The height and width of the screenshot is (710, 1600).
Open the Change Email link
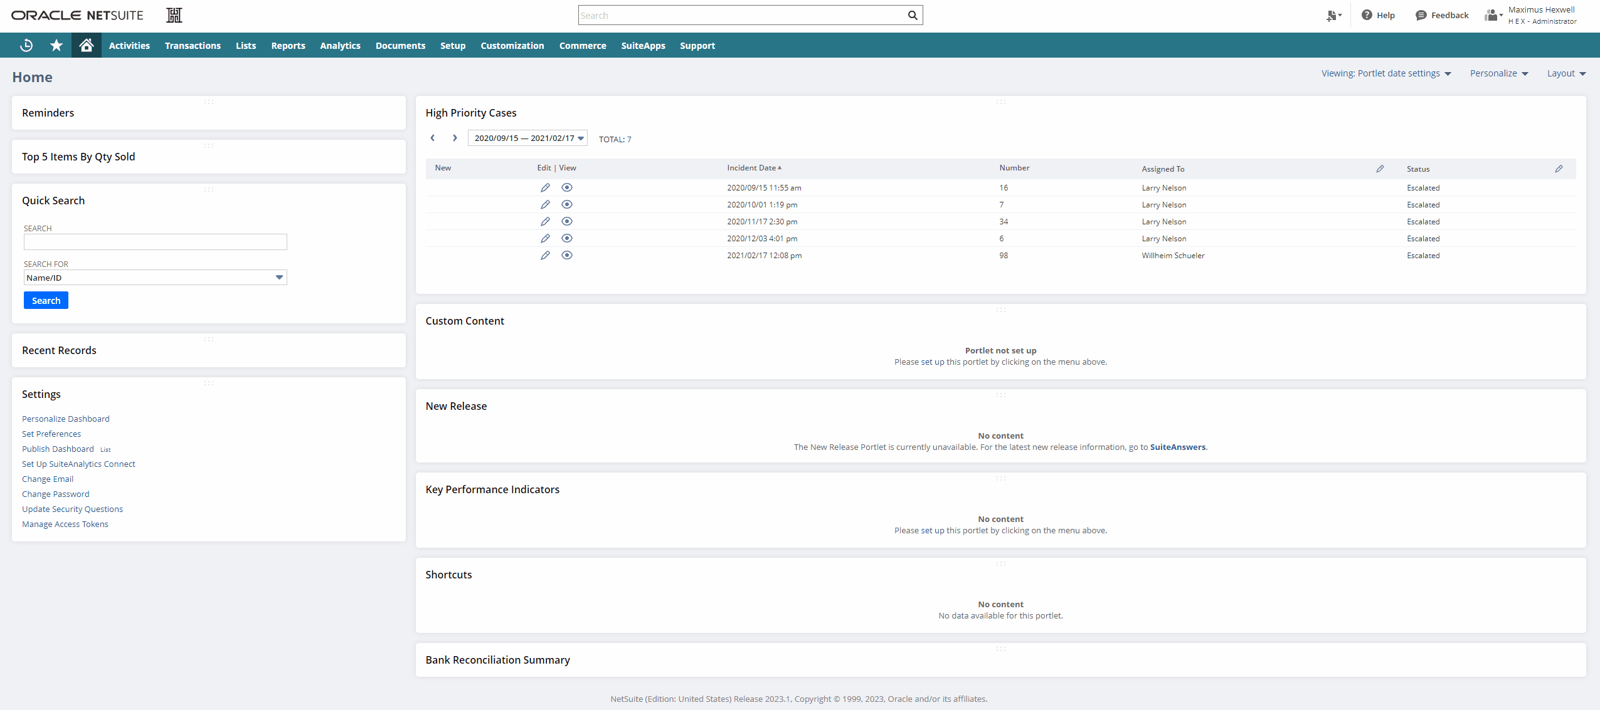pos(48,479)
